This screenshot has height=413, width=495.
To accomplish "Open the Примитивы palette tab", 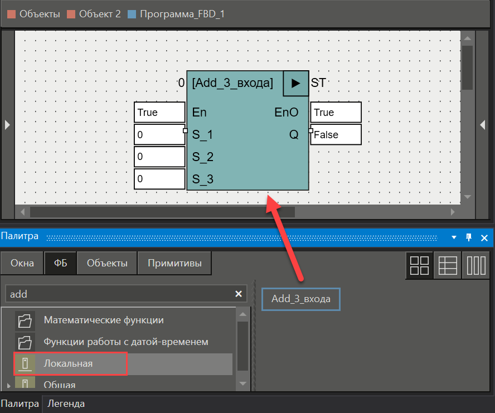I will [x=174, y=264].
